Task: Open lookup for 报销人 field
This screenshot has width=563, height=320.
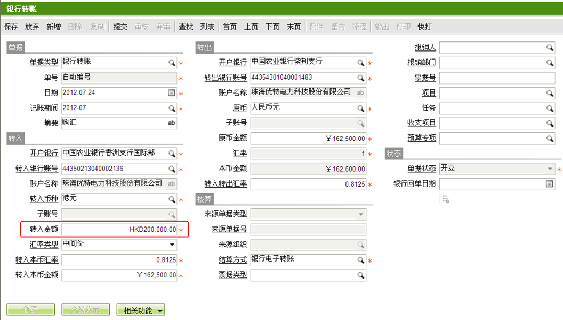Action: coord(550,48)
